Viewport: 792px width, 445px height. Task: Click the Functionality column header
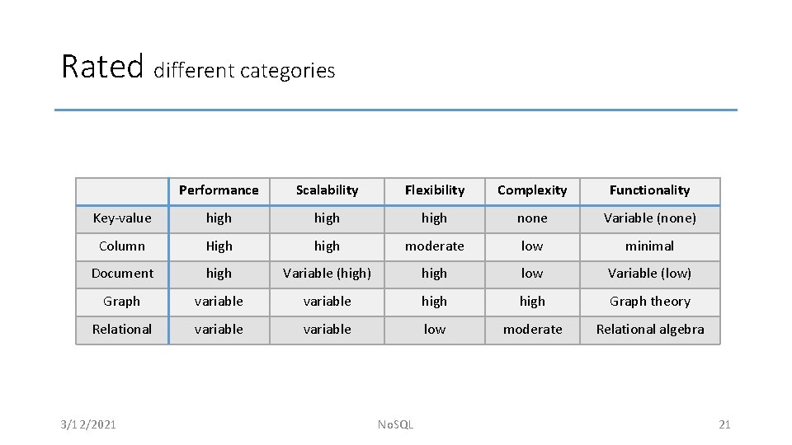pyautogui.click(x=649, y=190)
